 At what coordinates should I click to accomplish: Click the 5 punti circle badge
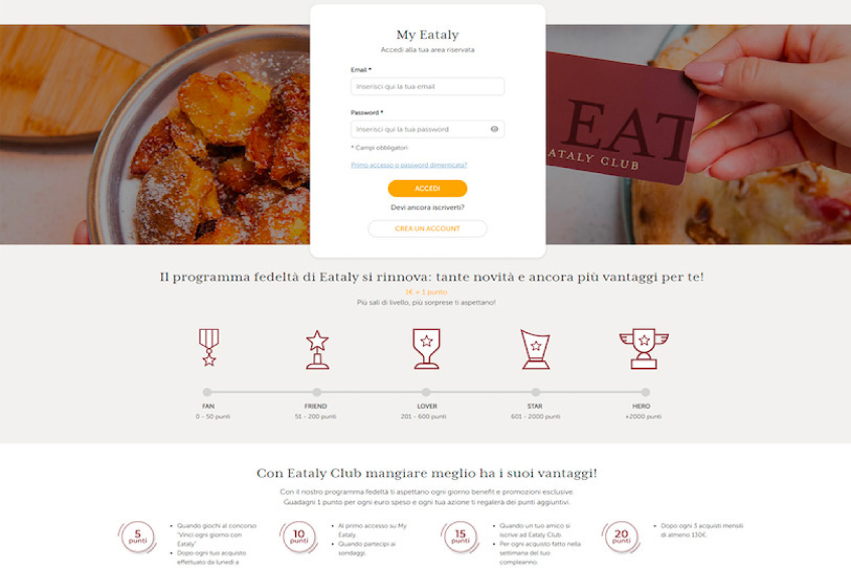click(137, 537)
